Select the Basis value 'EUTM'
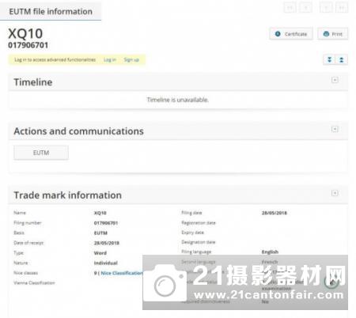 (100, 233)
